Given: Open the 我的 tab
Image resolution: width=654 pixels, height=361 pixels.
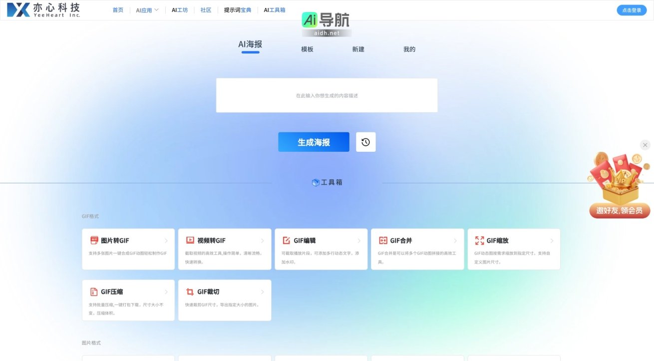Looking at the screenshot, I should click(x=409, y=49).
